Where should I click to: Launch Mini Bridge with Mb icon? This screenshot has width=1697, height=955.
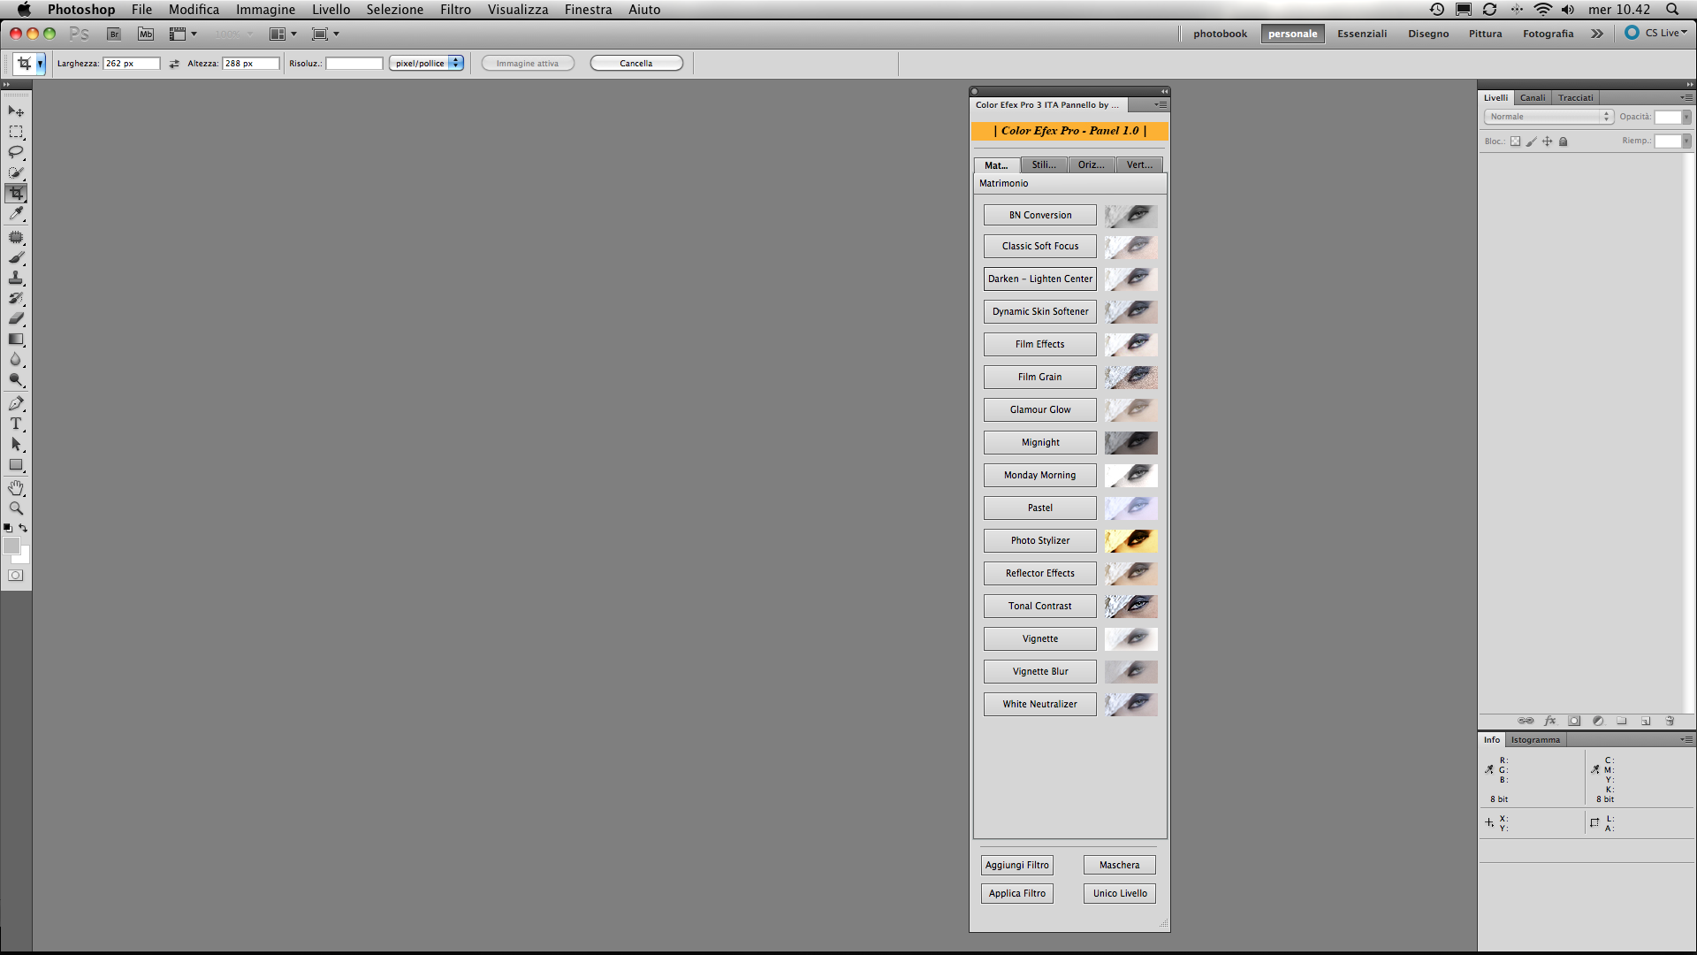(146, 34)
